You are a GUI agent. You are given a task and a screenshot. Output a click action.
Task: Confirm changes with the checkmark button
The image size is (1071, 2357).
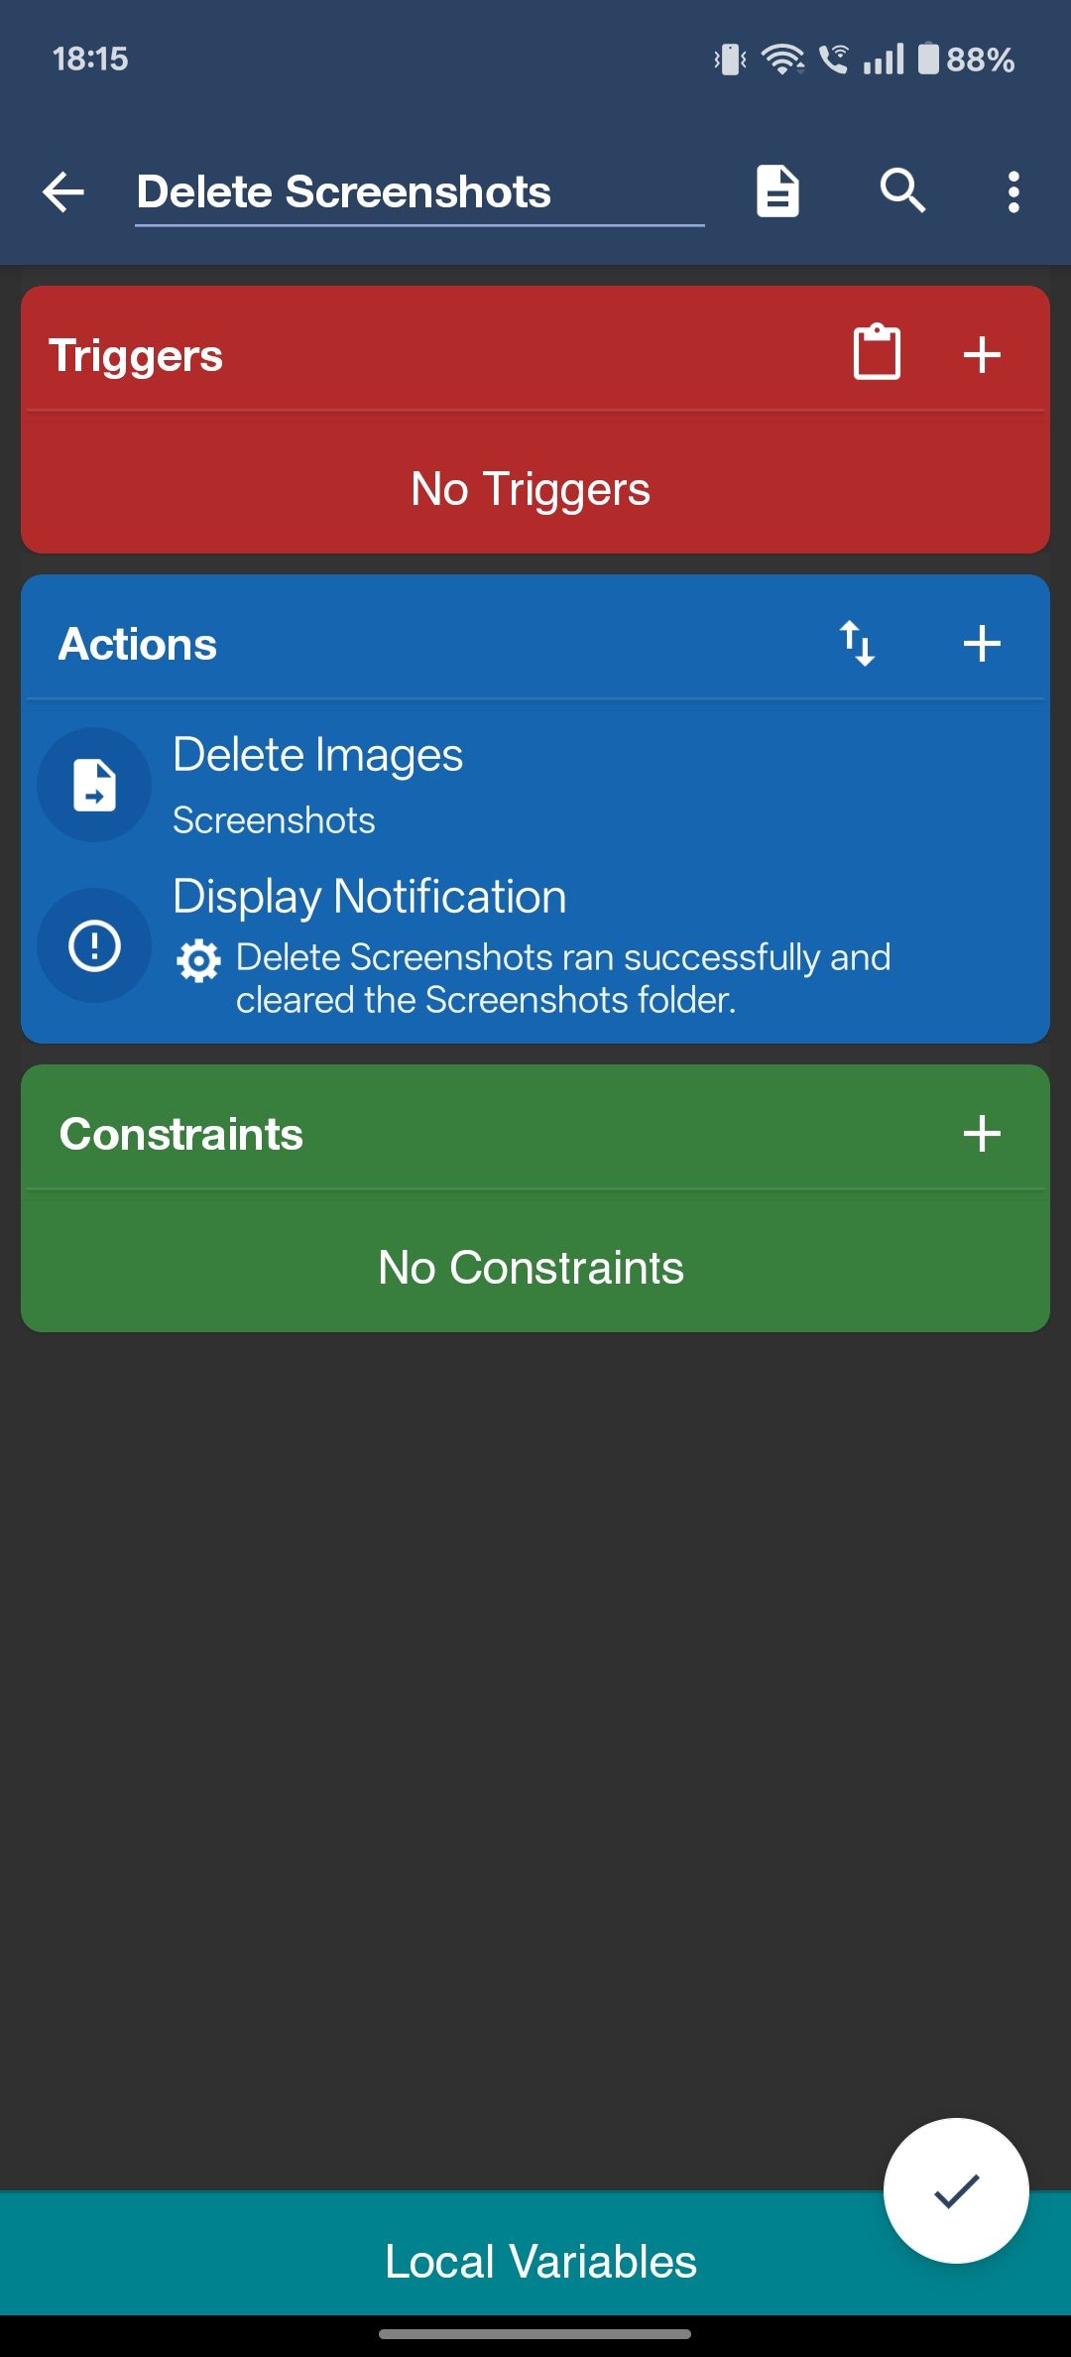956,2190
